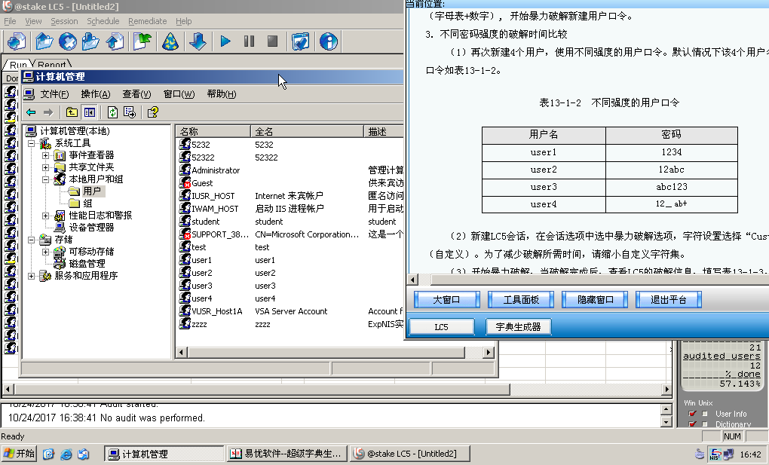Open the LC5 Remediate menu

coord(148,21)
